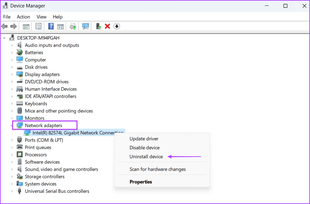Select the Storage controllers label
The width and height of the screenshot is (310, 204).
pyautogui.click(x=45, y=176)
